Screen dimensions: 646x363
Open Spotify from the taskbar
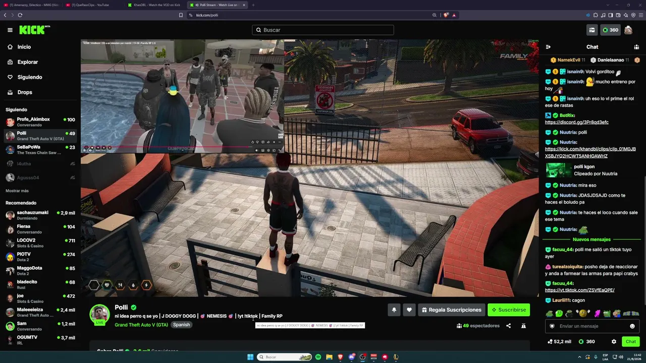coord(318,357)
